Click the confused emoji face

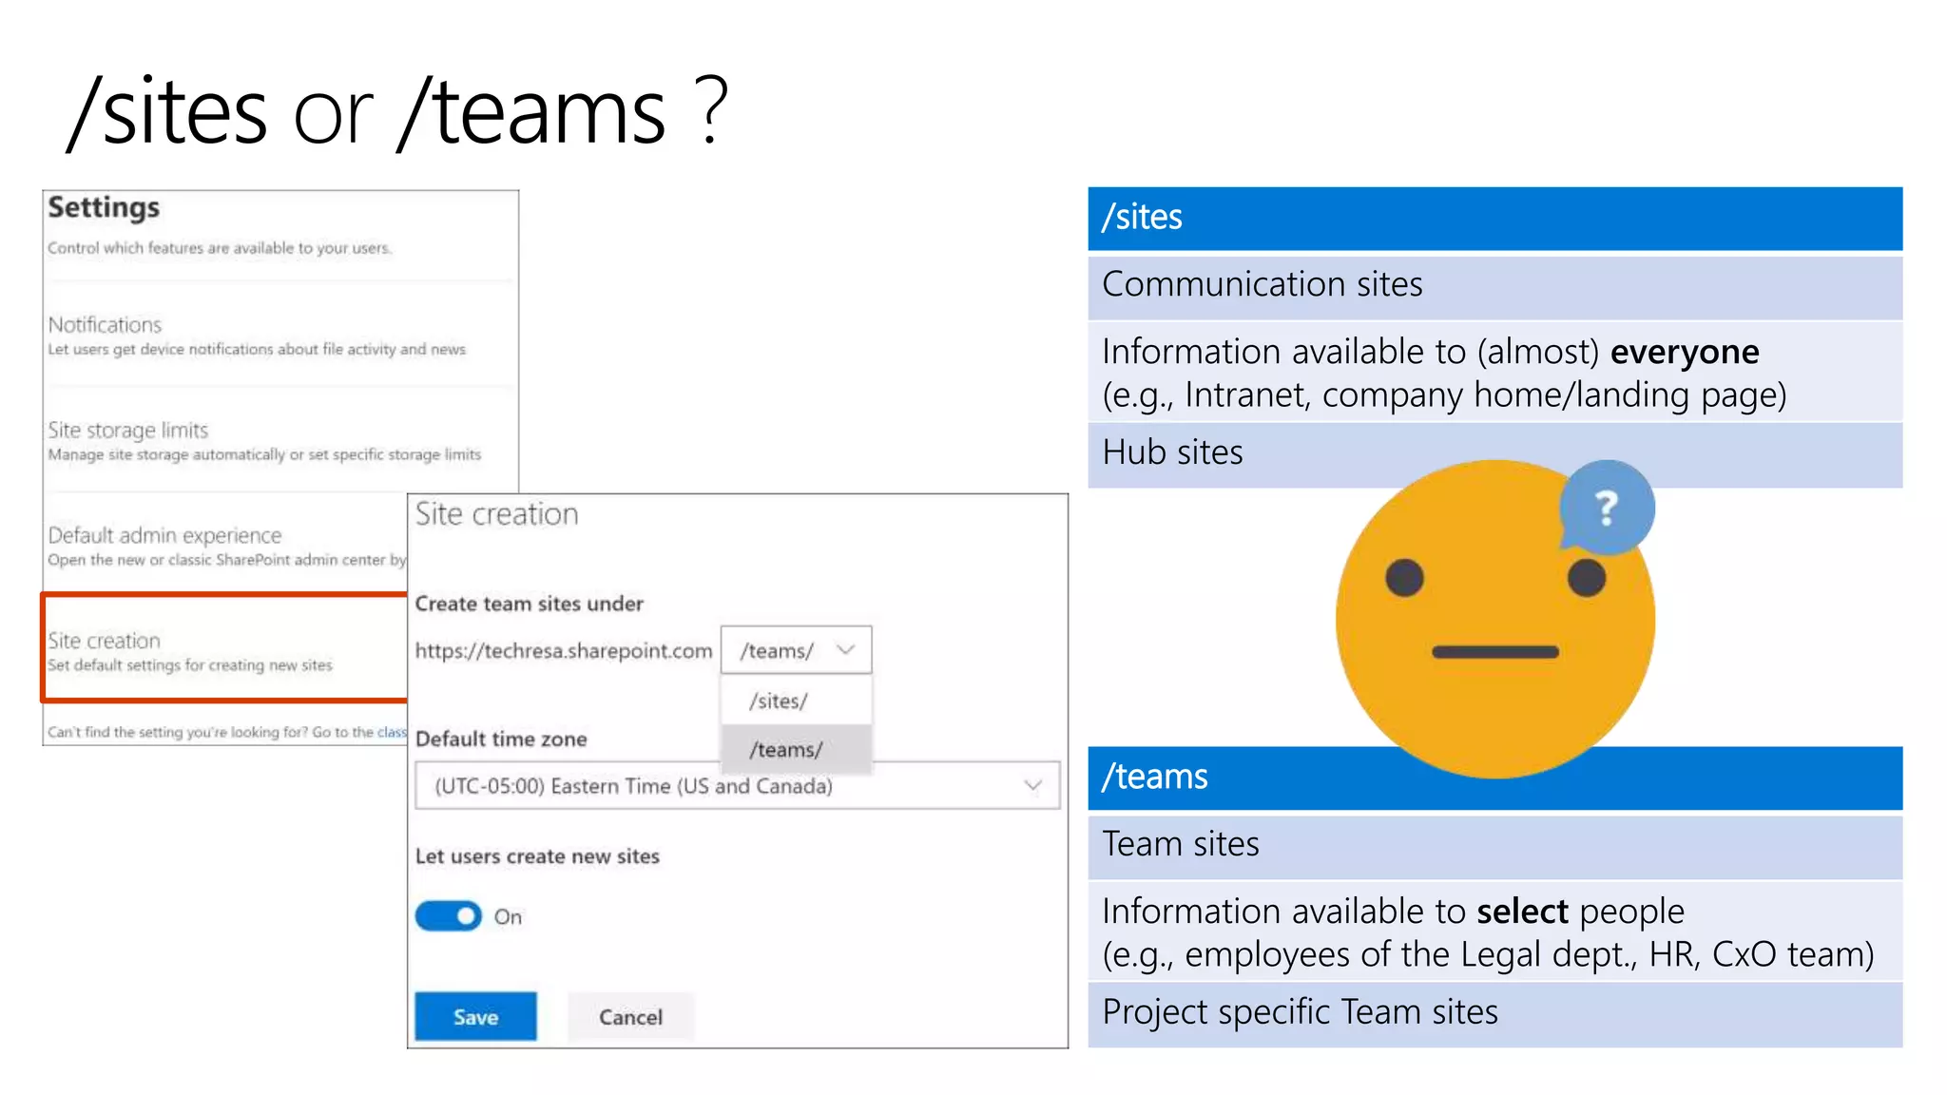pos(1494,620)
